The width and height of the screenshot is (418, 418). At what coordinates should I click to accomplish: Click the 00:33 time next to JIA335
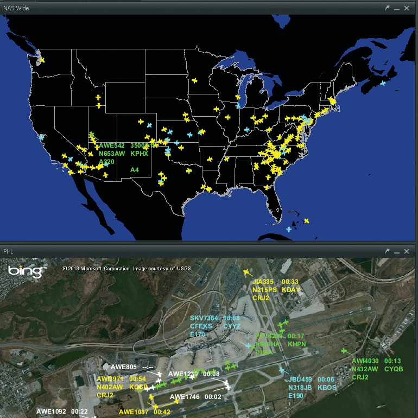point(290,282)
